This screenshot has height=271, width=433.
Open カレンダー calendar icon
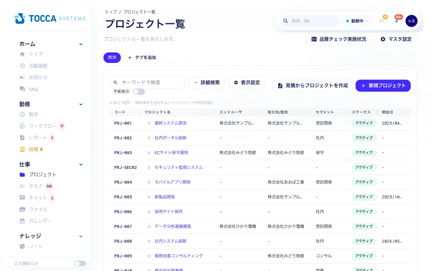tap(22, 221)
